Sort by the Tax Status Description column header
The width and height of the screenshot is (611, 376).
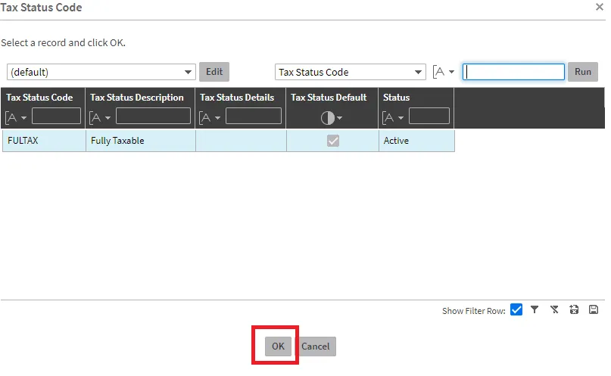coord(137,98)
